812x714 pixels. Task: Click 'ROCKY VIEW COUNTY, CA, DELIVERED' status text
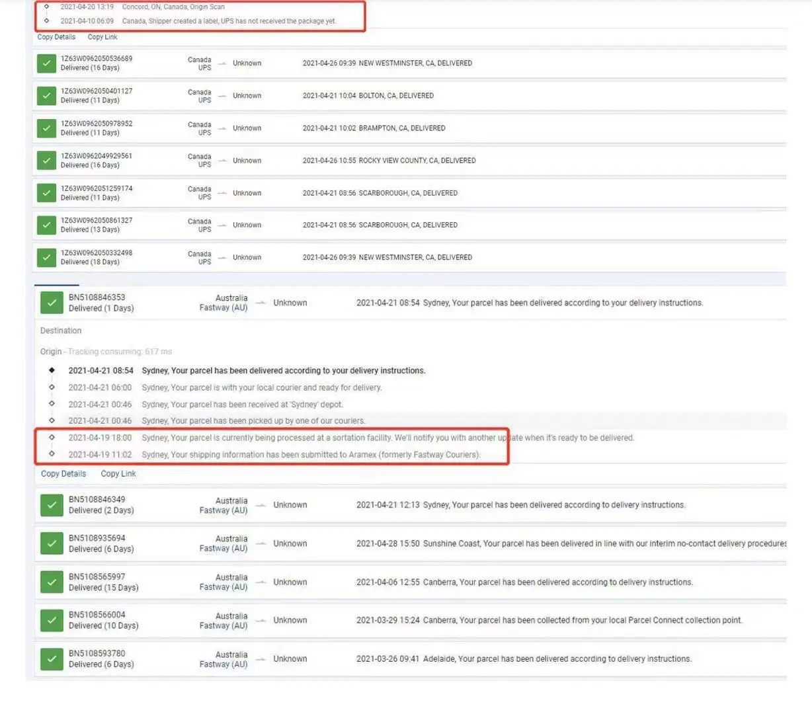[x=417, y=161]
